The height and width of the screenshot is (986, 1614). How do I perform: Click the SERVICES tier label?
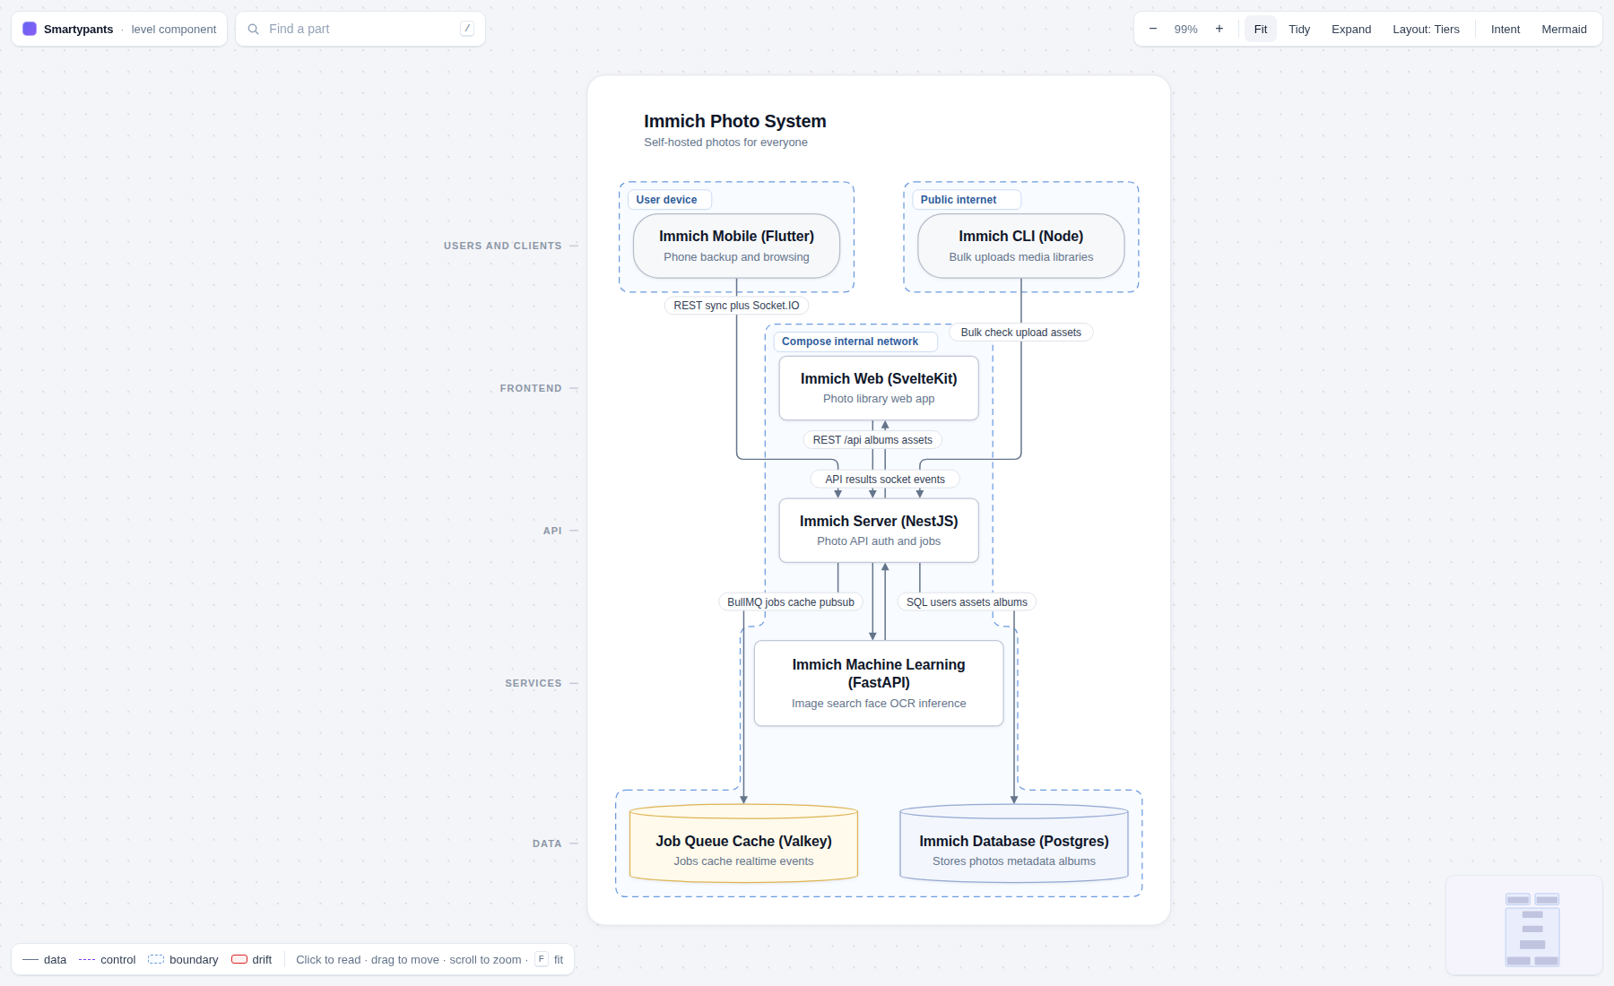pos(534,683)
